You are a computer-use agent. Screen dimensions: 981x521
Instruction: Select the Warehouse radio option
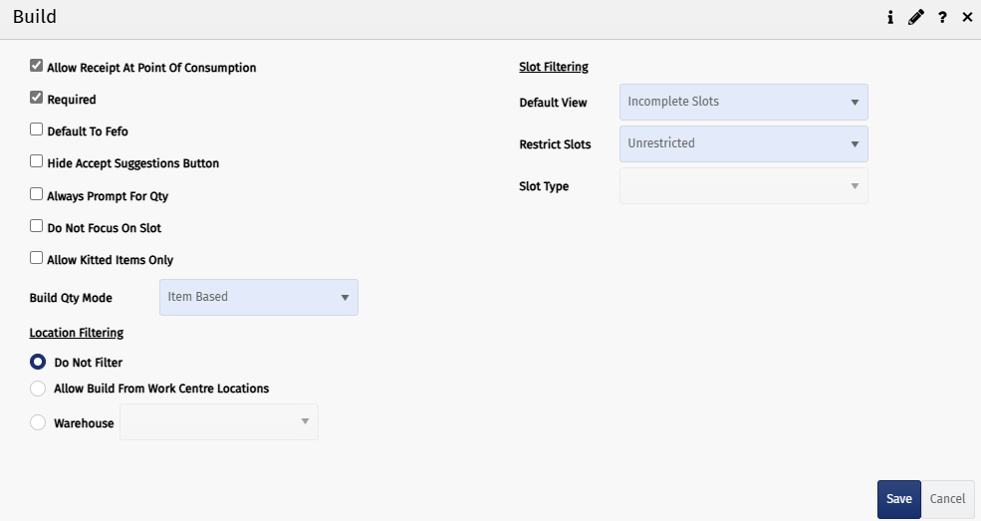pos(38,422)
